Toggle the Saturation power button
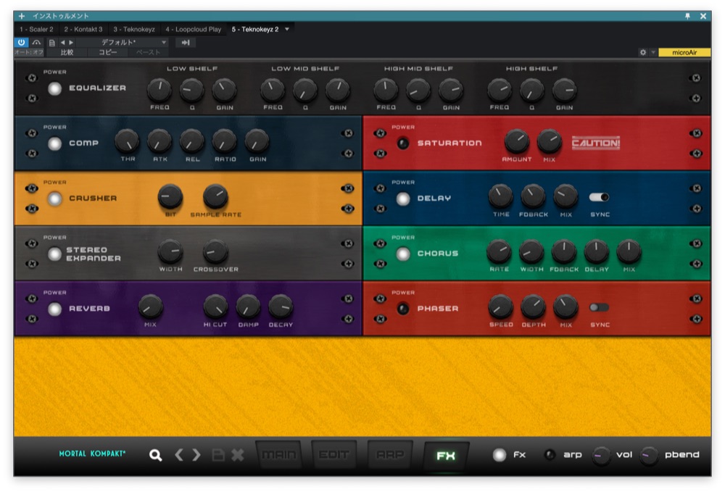 [403, 143]
